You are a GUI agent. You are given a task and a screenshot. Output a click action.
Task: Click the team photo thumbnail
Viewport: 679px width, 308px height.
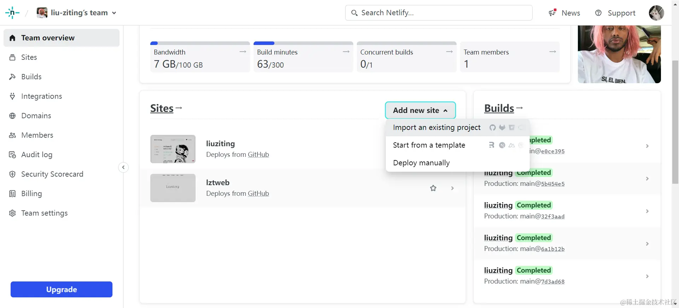coord(619,54)
